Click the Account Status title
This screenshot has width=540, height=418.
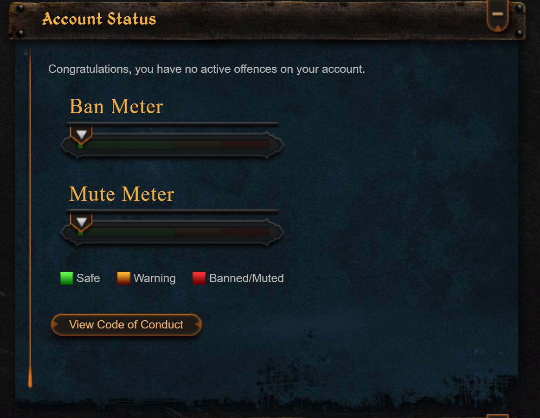[99, 19]
